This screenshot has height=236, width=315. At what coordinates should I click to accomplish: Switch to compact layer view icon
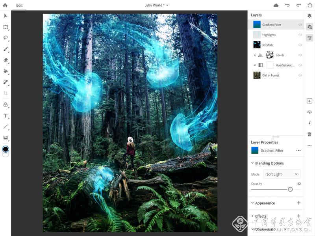pyautogui.click(x=309, y=16)
